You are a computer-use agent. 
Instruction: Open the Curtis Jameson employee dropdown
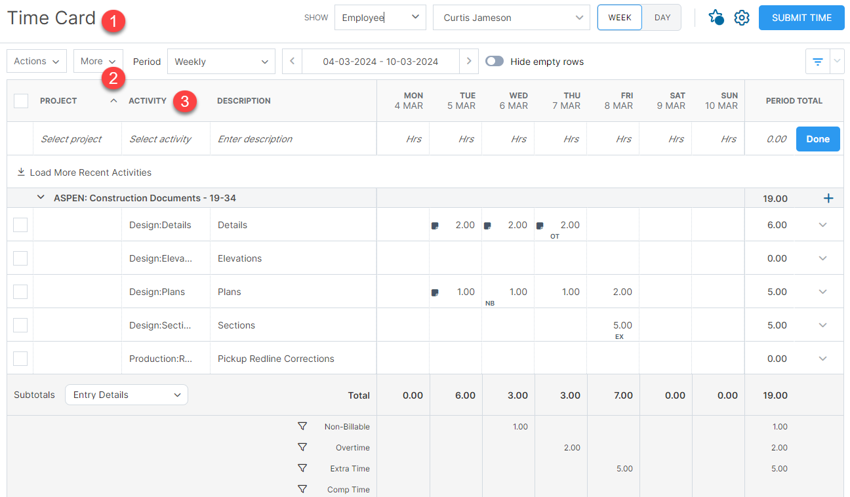[512, 18]
